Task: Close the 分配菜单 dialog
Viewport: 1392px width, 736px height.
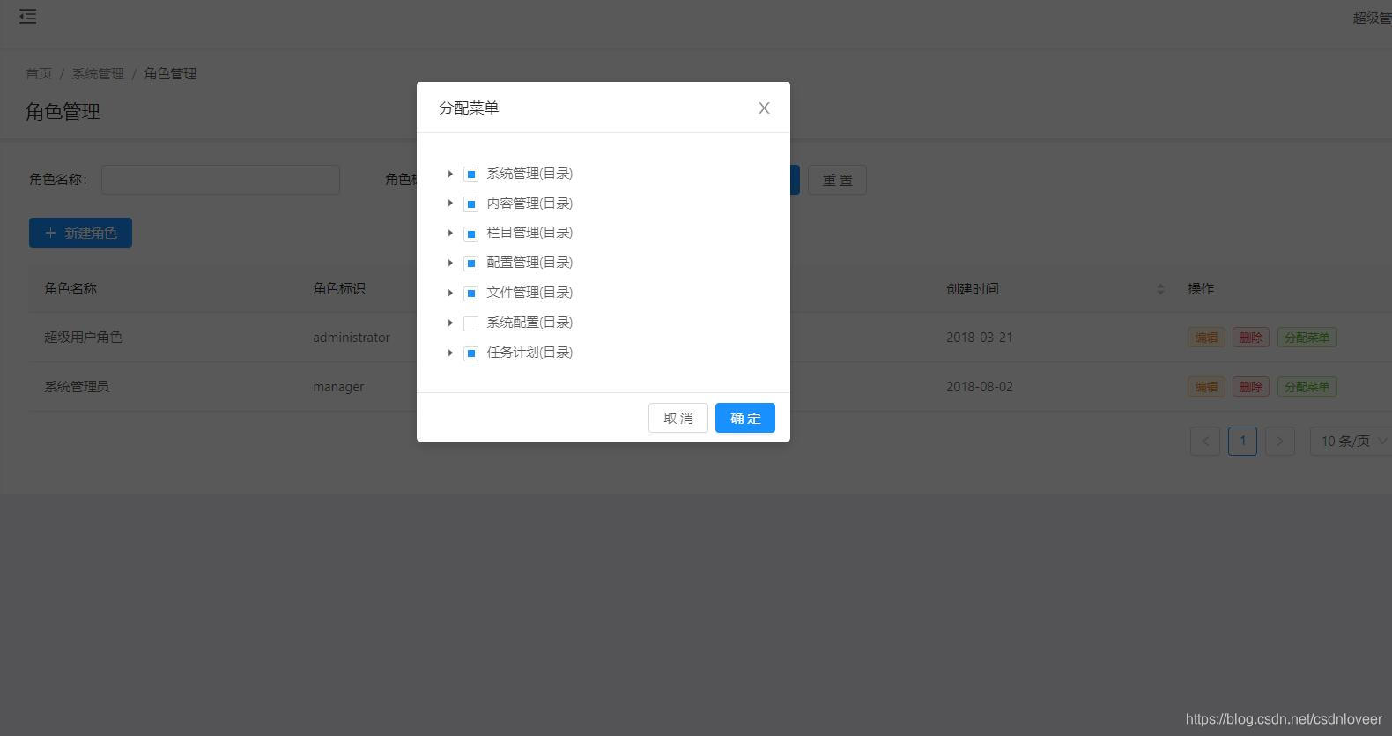Action: coord(764,108)
